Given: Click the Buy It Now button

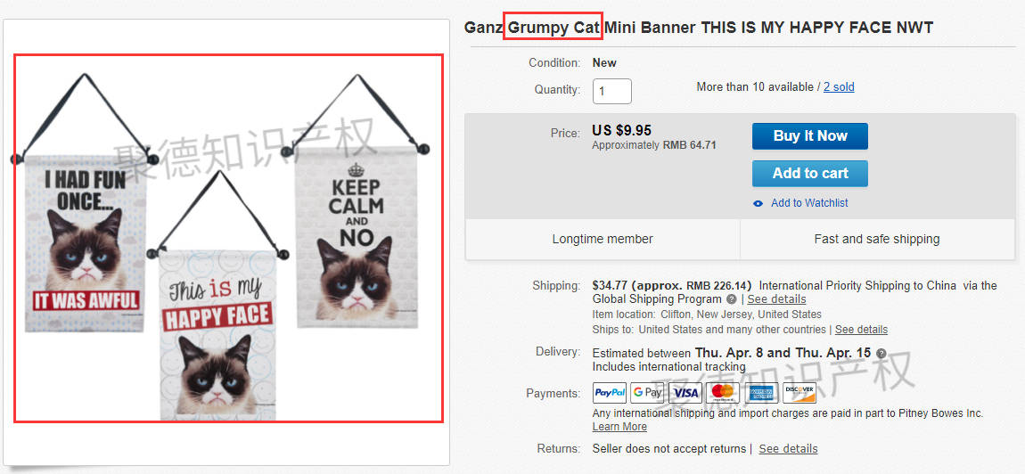Looking at the screenshot, I should click(810, 136).
